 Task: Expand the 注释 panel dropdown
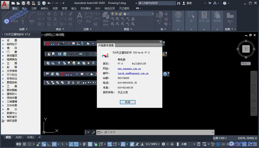[87, 29]
